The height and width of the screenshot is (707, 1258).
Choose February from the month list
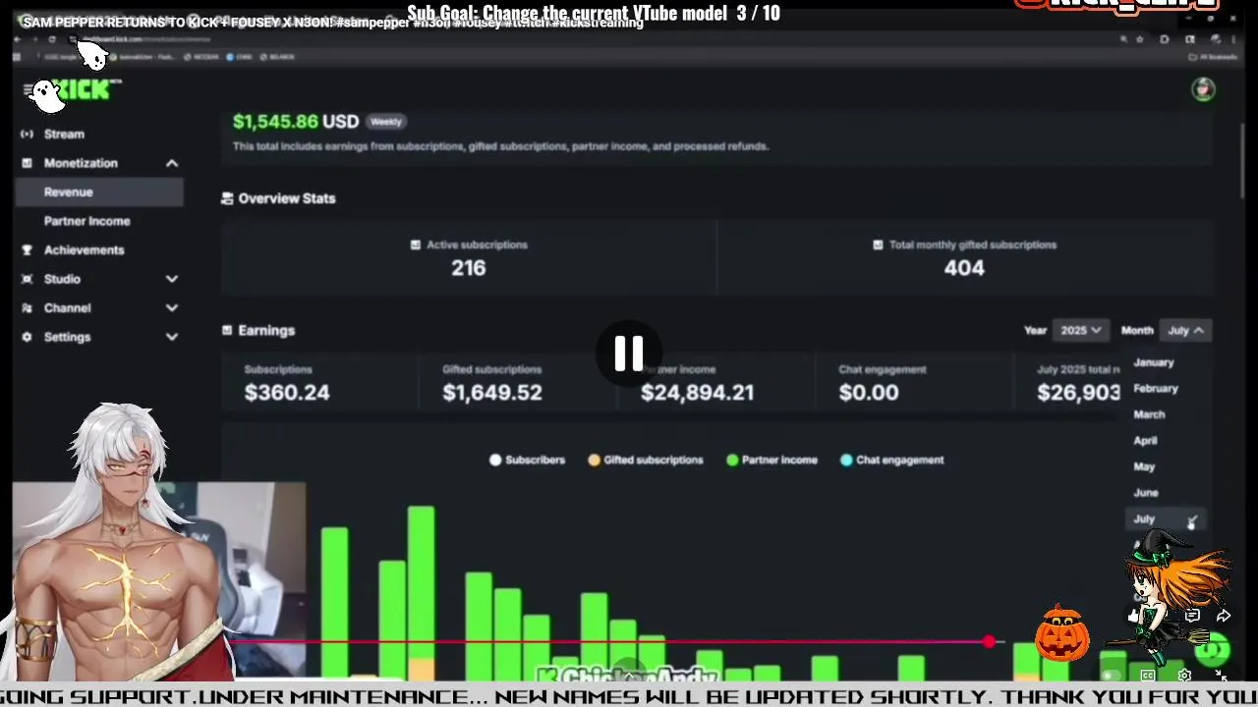click(1156, 389)
